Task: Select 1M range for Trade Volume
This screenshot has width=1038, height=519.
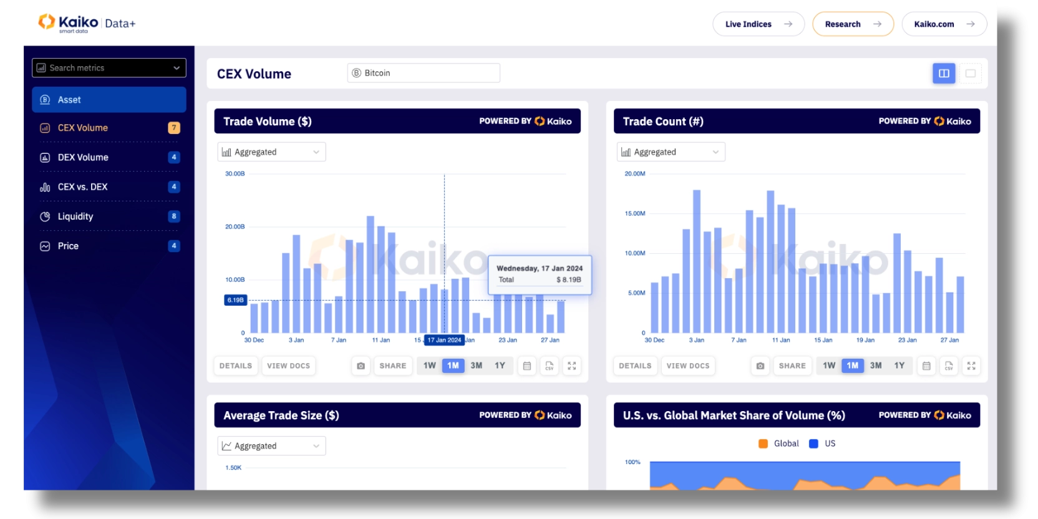Action: (x=453, y=366)
